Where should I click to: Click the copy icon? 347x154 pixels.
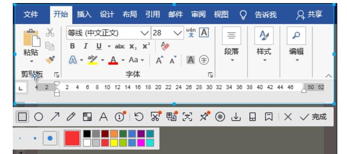[50, 46]
